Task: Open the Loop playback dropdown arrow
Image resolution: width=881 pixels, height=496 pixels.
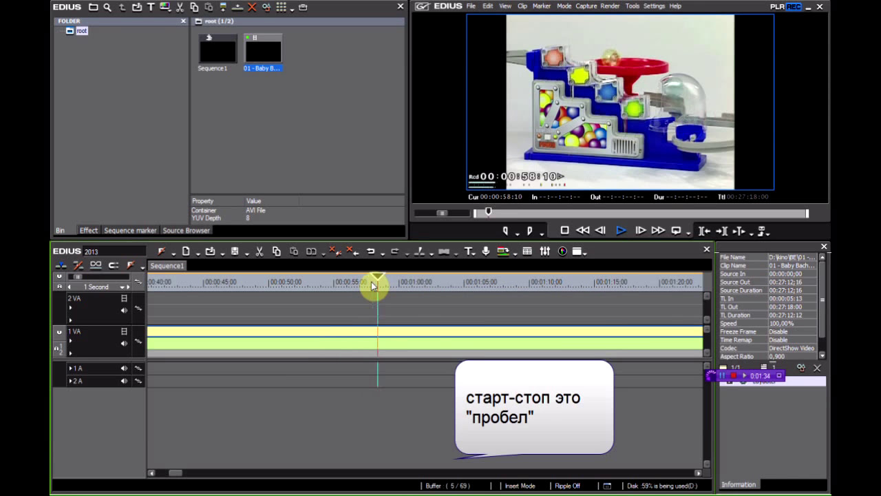Action: (688, 234)
